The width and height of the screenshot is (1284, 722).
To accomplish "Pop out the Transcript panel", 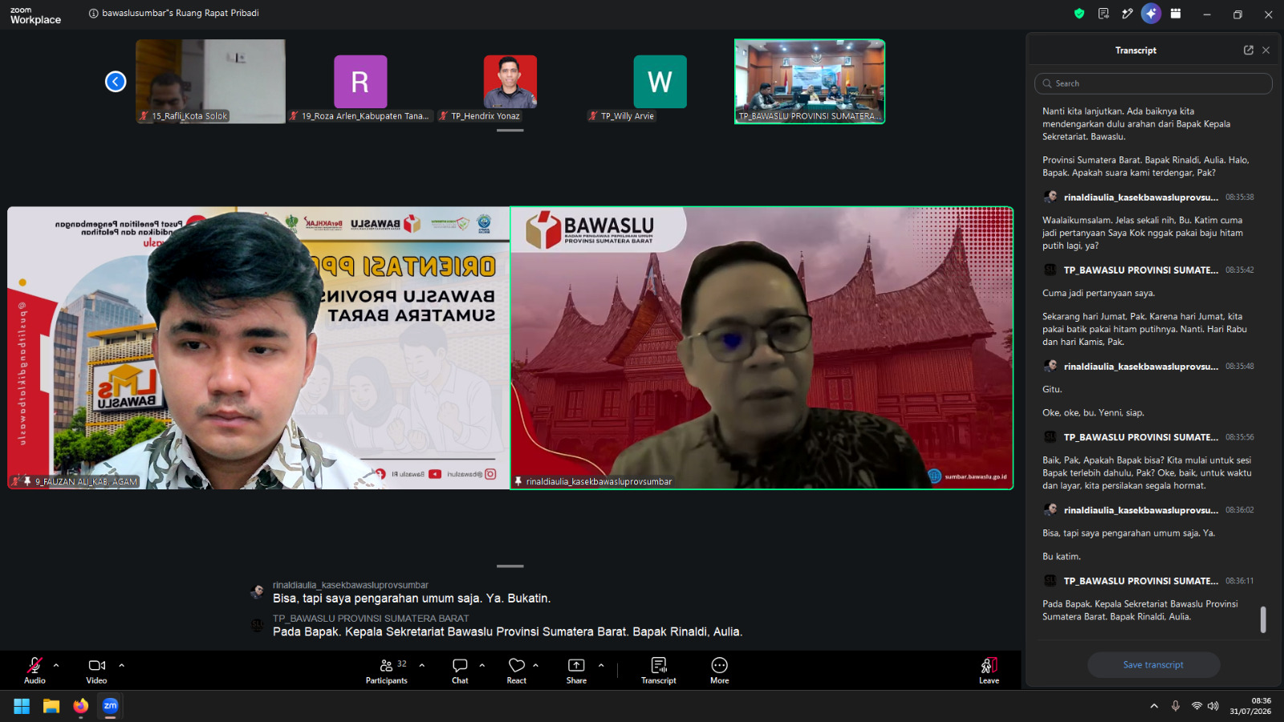I will [x=1249, y=50].
